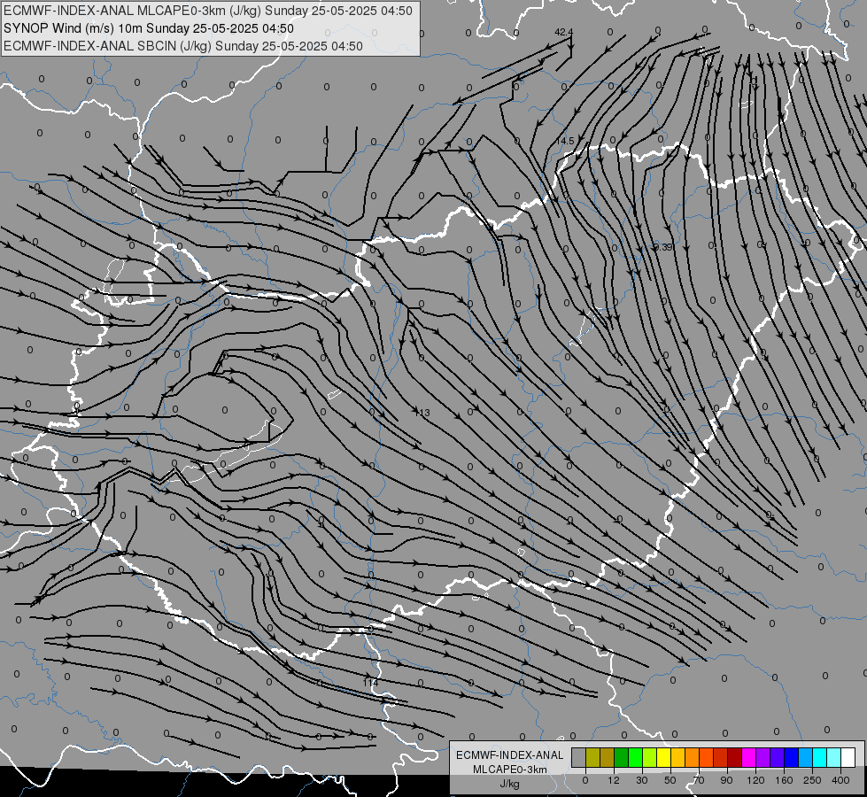Screen dimensions: 867x797
Task: Select the dark maroon red legend swatch
Action: tap(734, 757)
